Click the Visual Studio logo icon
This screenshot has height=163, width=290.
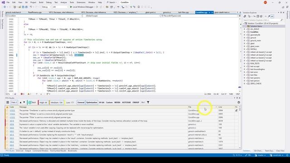tap(3, 2)
